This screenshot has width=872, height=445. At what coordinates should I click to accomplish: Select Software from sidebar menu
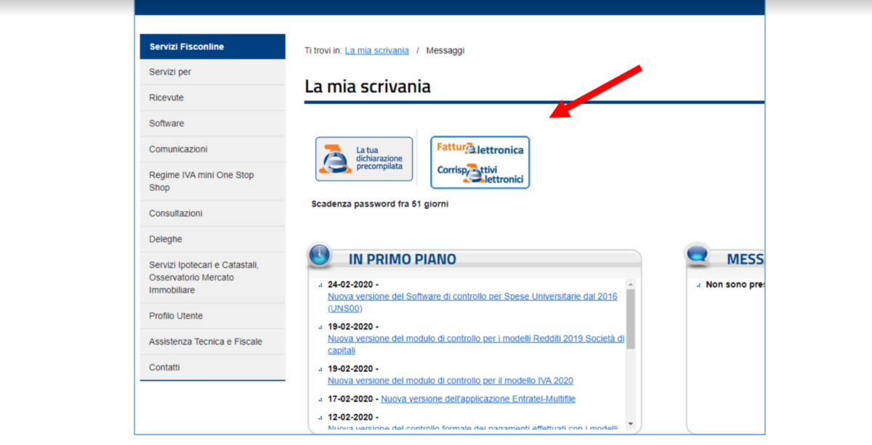click(166, 123)
